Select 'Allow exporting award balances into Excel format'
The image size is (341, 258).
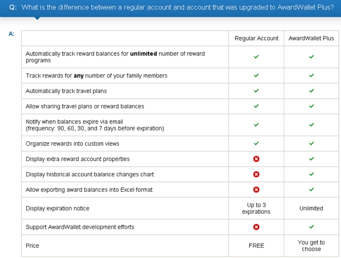pyautogui.click(x=89, y=190)
